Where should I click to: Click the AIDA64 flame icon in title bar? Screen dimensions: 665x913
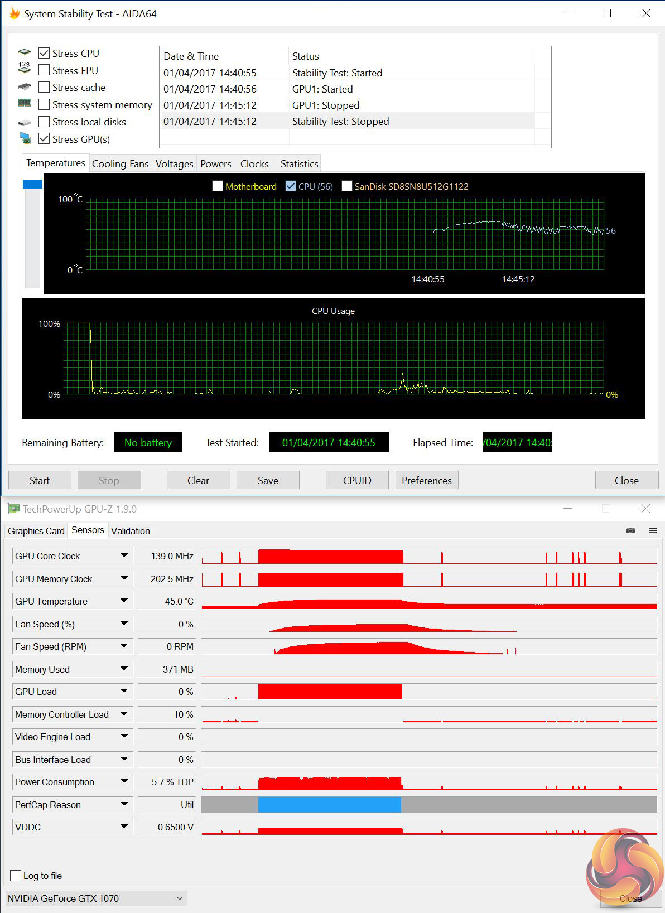click(x=14, y=13)
